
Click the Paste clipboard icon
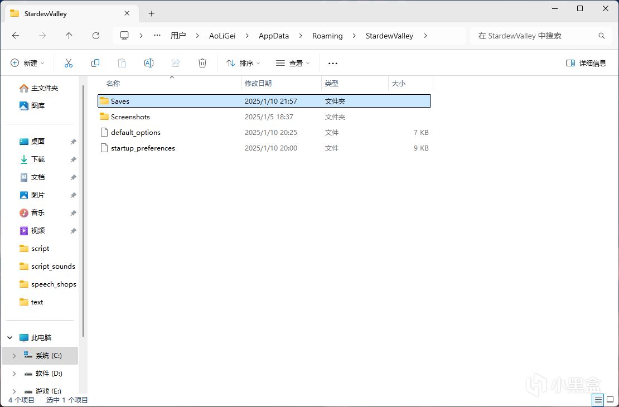tap(122, 63)
